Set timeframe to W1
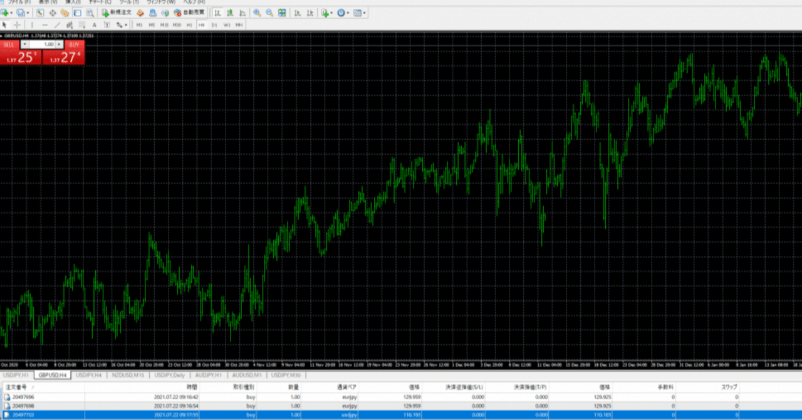802x420 pixels. click(x=227, y=24)
